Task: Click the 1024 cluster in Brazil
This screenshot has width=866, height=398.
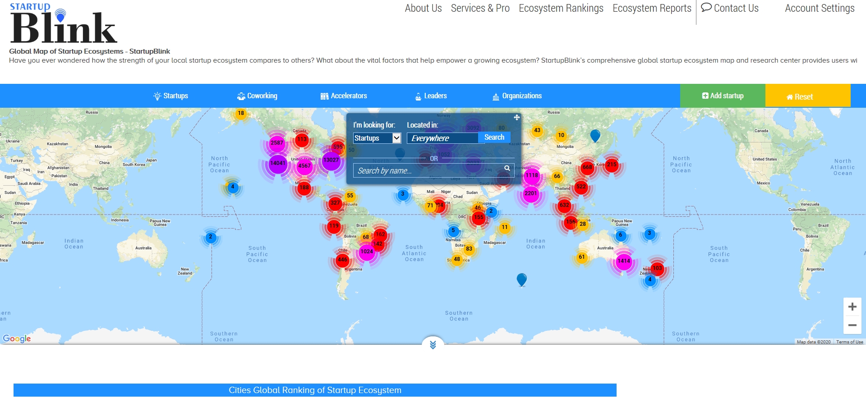Action: [x=367, y=252]
